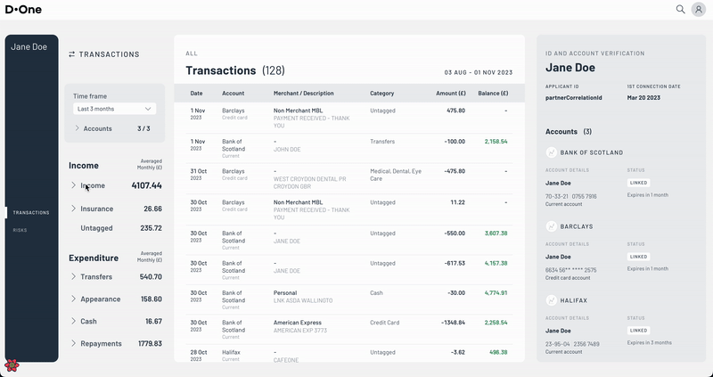Click the Halifax account icon
The height and width of the screenshot is (377, 713).
tap(551, 300)
